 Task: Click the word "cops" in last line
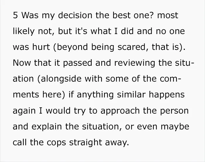pyautogui.click(x=56, y=143)
